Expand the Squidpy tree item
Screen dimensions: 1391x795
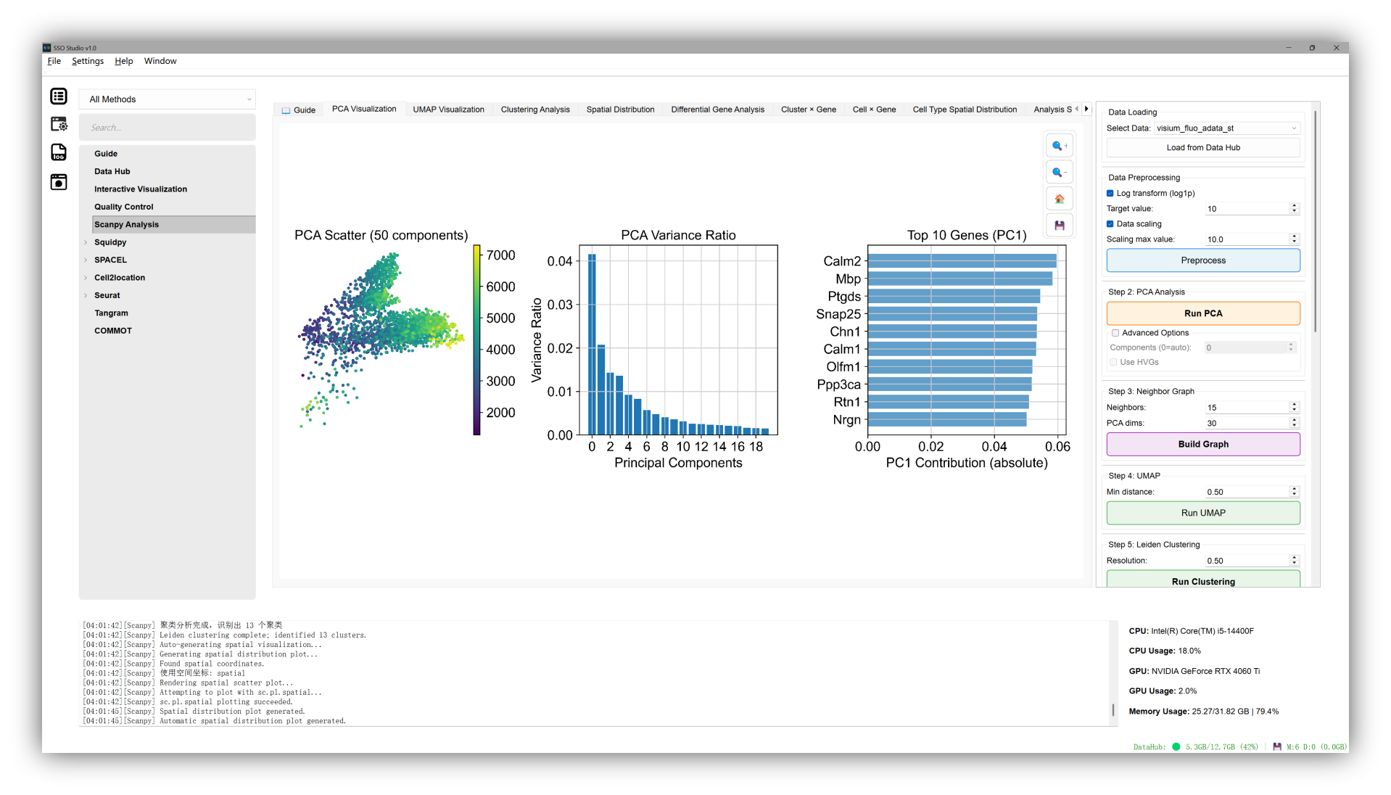click(86, 242)
